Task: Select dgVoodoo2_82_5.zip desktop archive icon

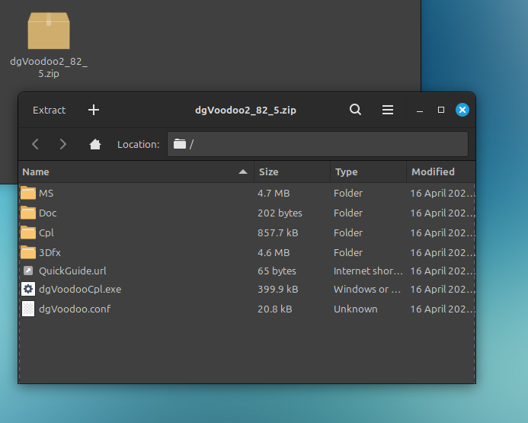Action: coord(49,31)
